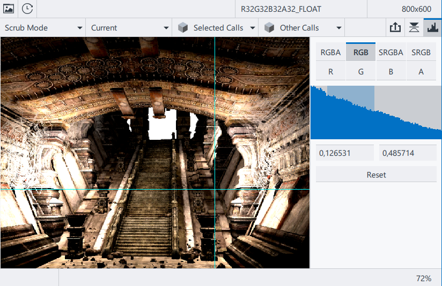Select the RGB channel mode
The image size is (442, 286).
click(361, 52)
